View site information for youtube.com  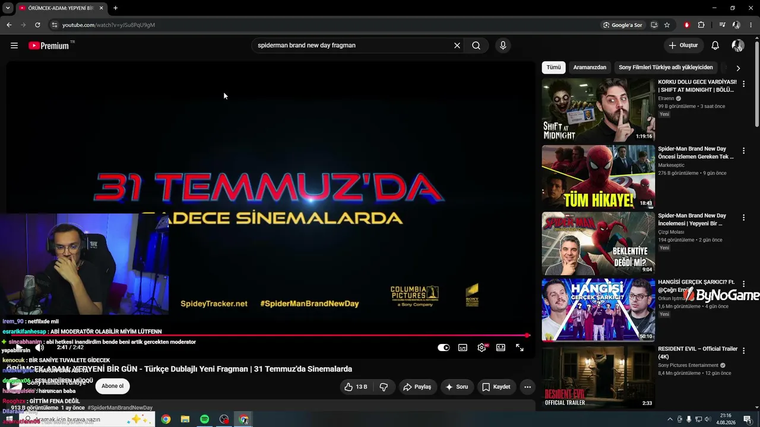(x=55, y=25)
